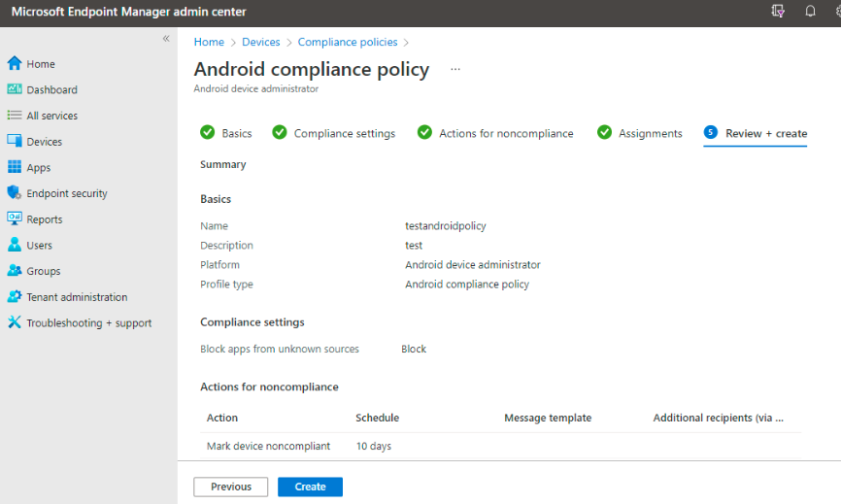The width and height of the screenshot is (841, 504).
Task: Click the Users icon in sidebar
Action: click(14, 246)
